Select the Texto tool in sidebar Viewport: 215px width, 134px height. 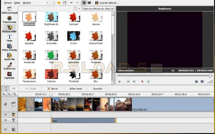coord(9,37)
